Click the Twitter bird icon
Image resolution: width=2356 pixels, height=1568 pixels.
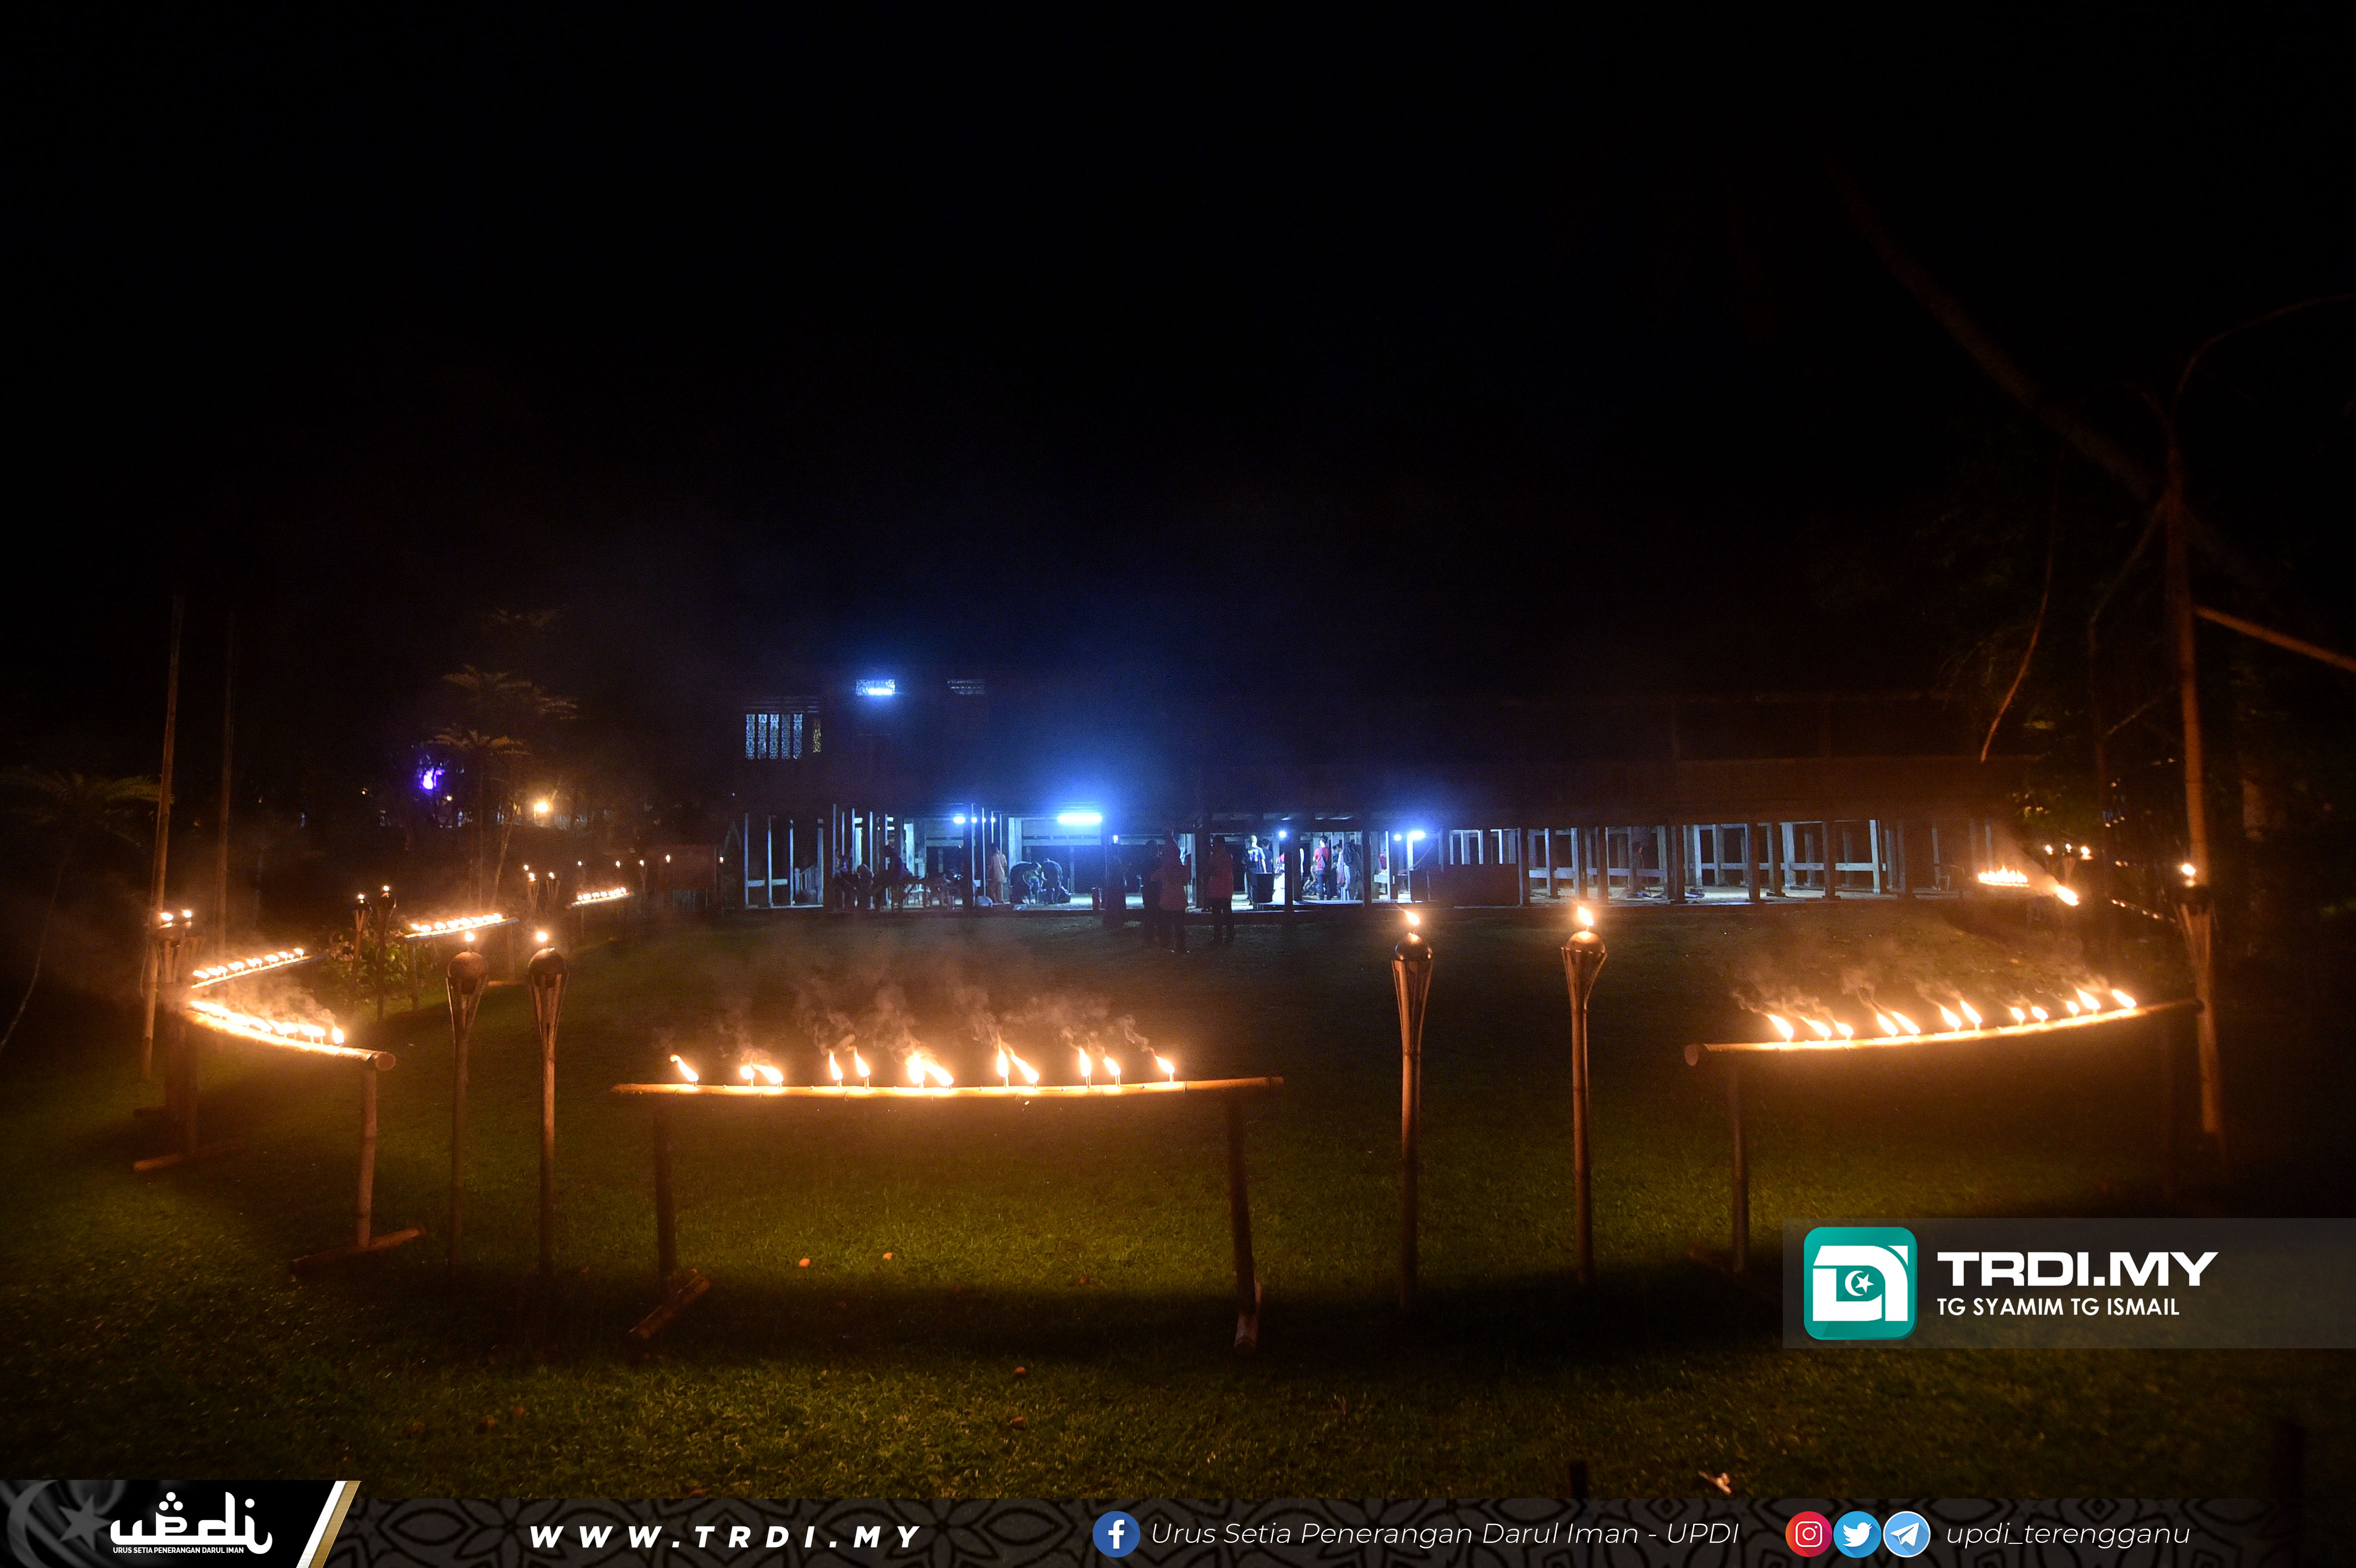coord(1856,1534)
